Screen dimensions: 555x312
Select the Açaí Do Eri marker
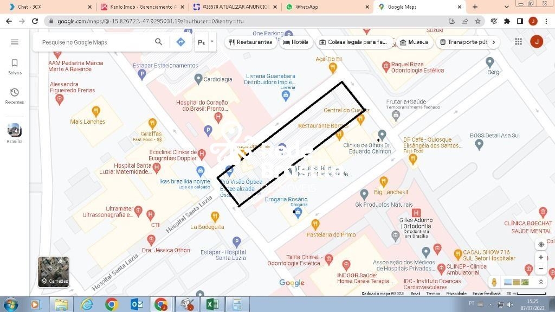[x=333, y=68]
